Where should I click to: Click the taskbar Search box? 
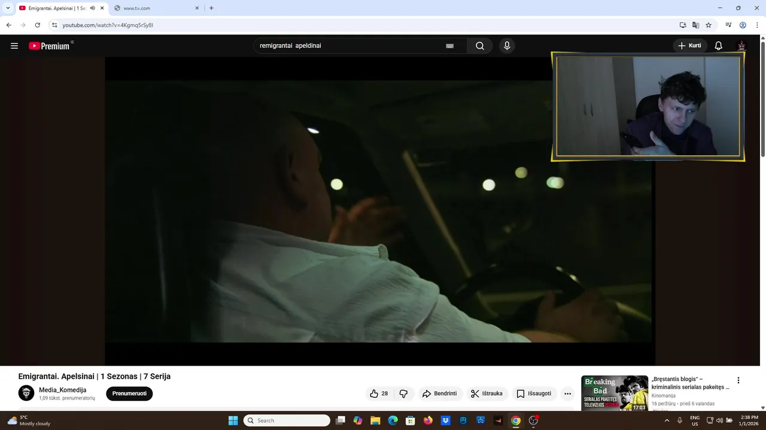[x=287, y=420]
